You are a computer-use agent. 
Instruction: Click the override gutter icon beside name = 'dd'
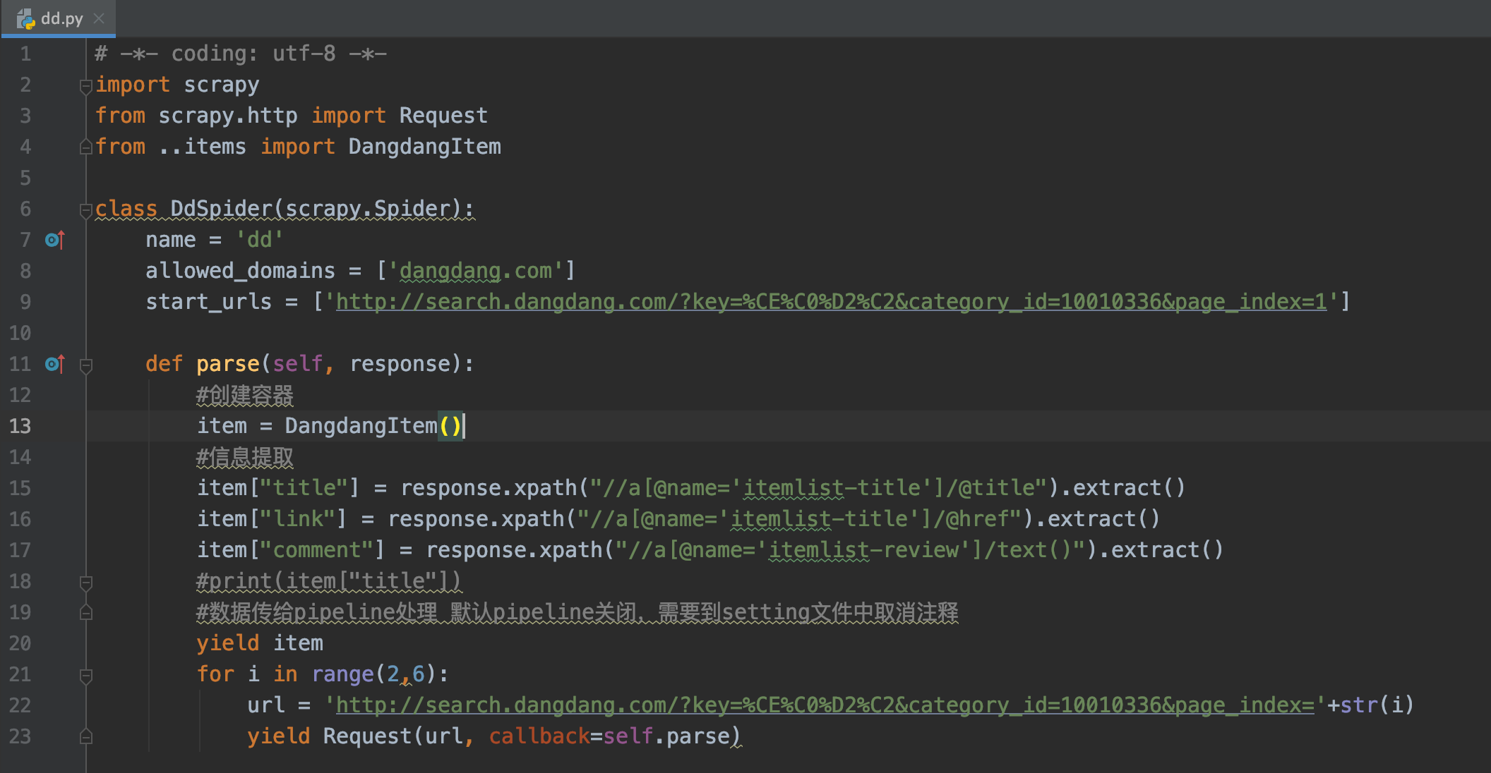(54, 240)
